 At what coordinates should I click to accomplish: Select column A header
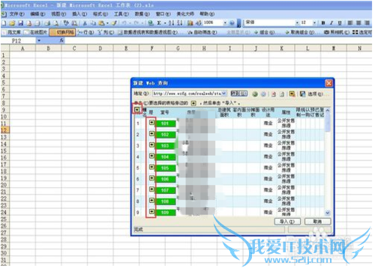pyautogui.click(x=22, y=49)
